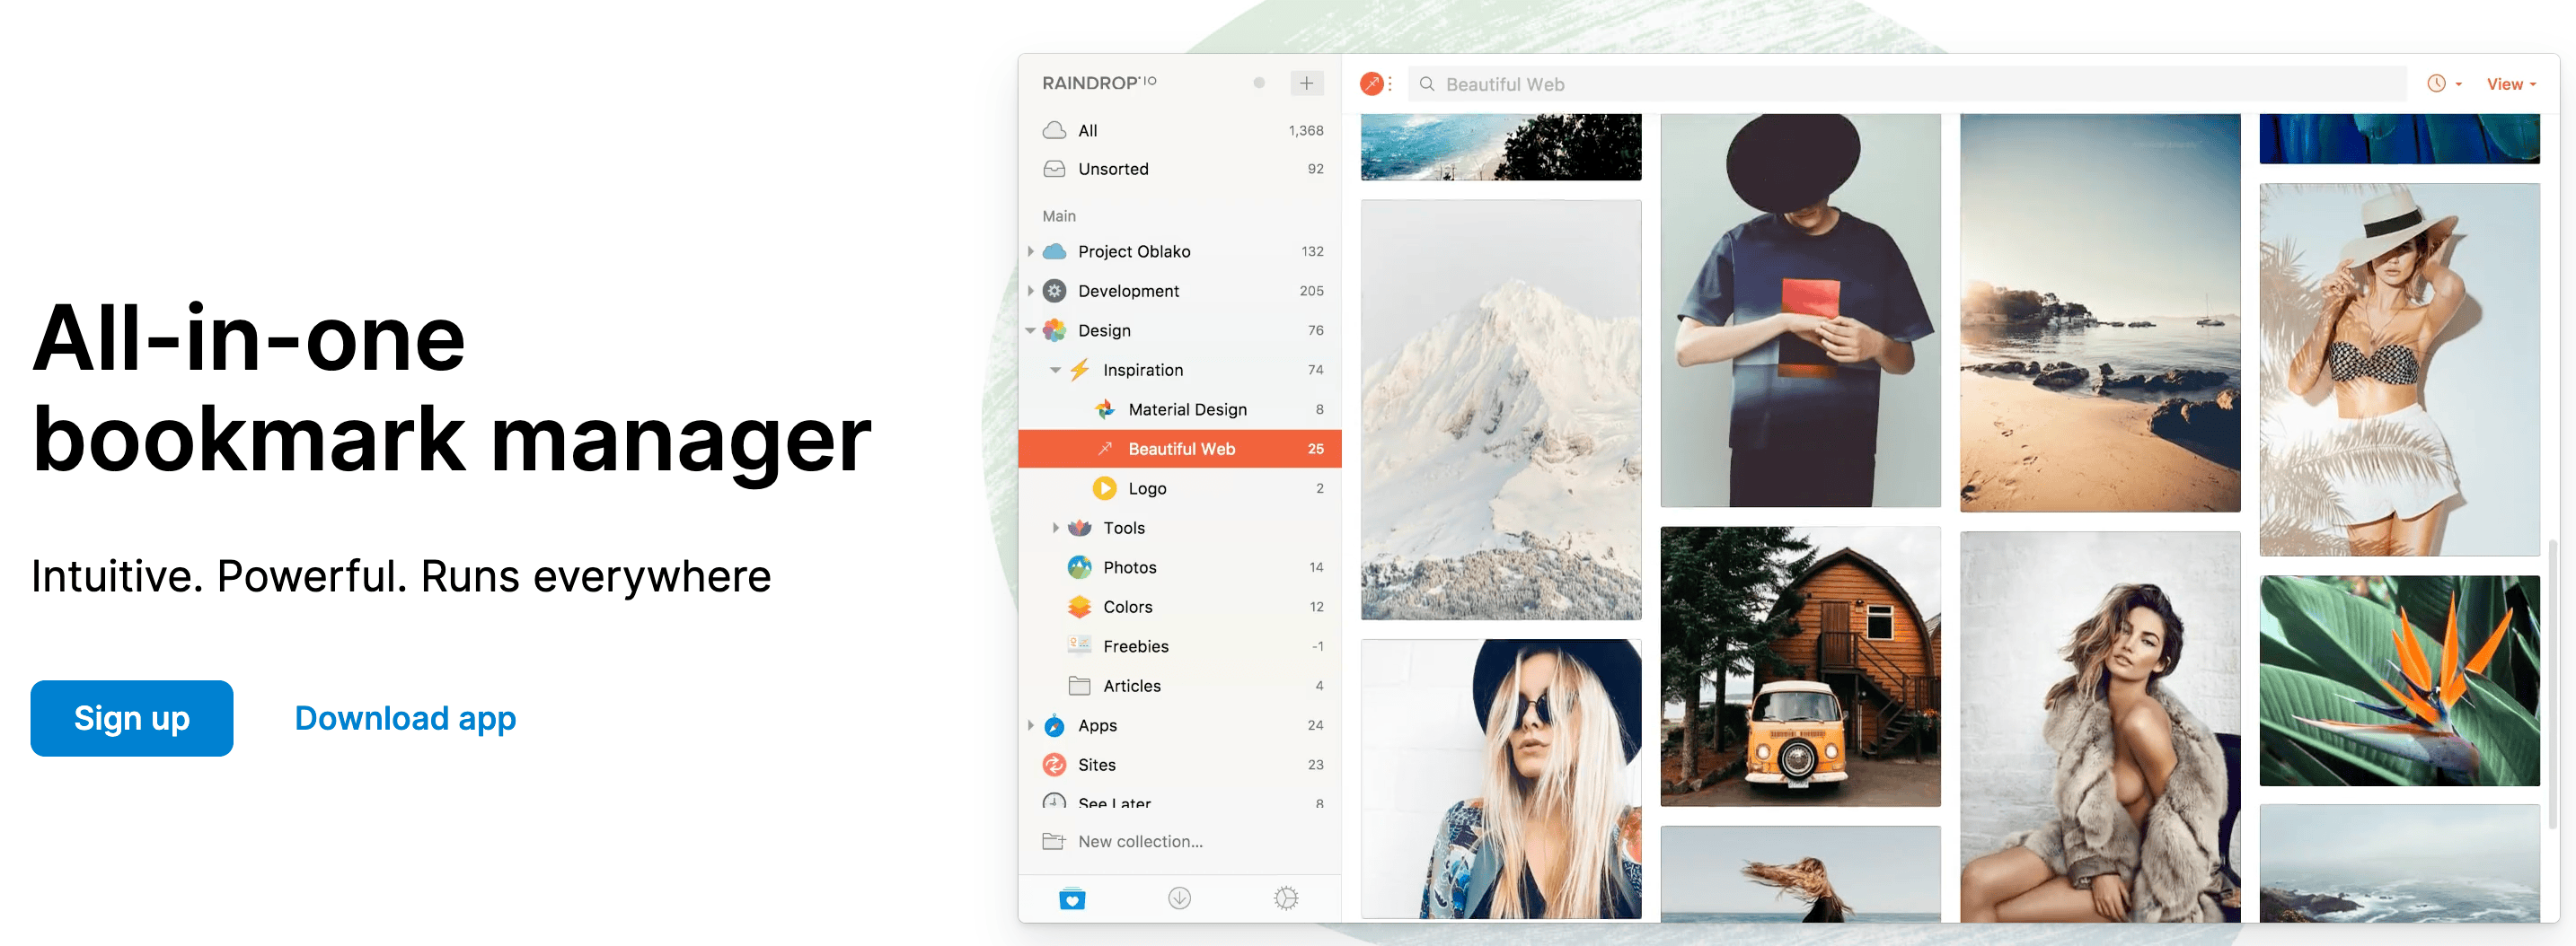Click the Development gear icon
The height and width of the screenshot is (946, 2576).
click(1054, 291)
